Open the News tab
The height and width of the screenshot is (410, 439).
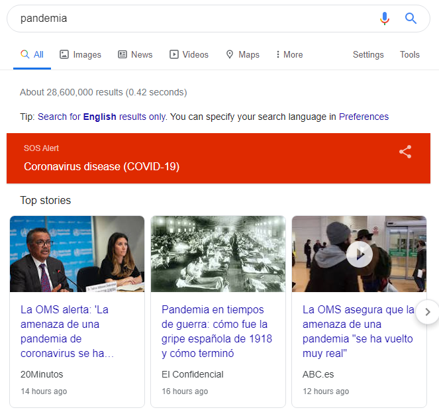(135, 54)
